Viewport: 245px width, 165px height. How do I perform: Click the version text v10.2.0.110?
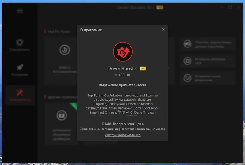pyautogui.click(x=123, y=75)
